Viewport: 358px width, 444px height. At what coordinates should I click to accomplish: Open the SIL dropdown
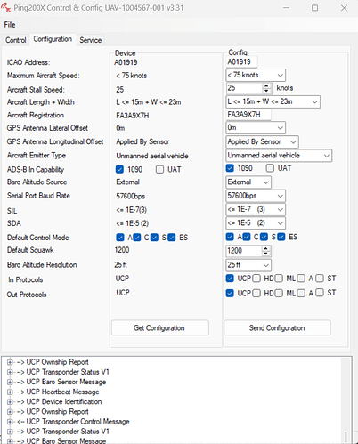(256, 209)
